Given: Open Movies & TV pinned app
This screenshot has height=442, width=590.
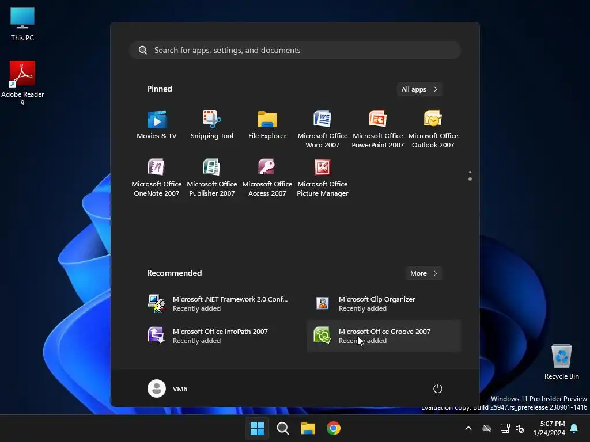Looking at the screenshot, I should (x=157, y=125).
